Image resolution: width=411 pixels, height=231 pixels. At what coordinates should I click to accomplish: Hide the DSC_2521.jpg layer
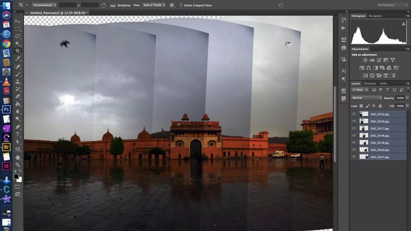click(x=354, y=157)
